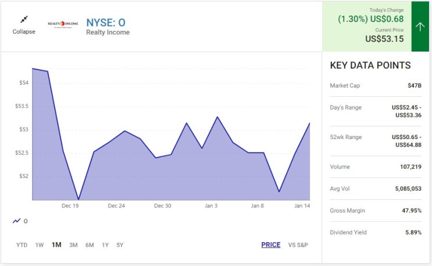Switch chart to 5Y range

120,245
